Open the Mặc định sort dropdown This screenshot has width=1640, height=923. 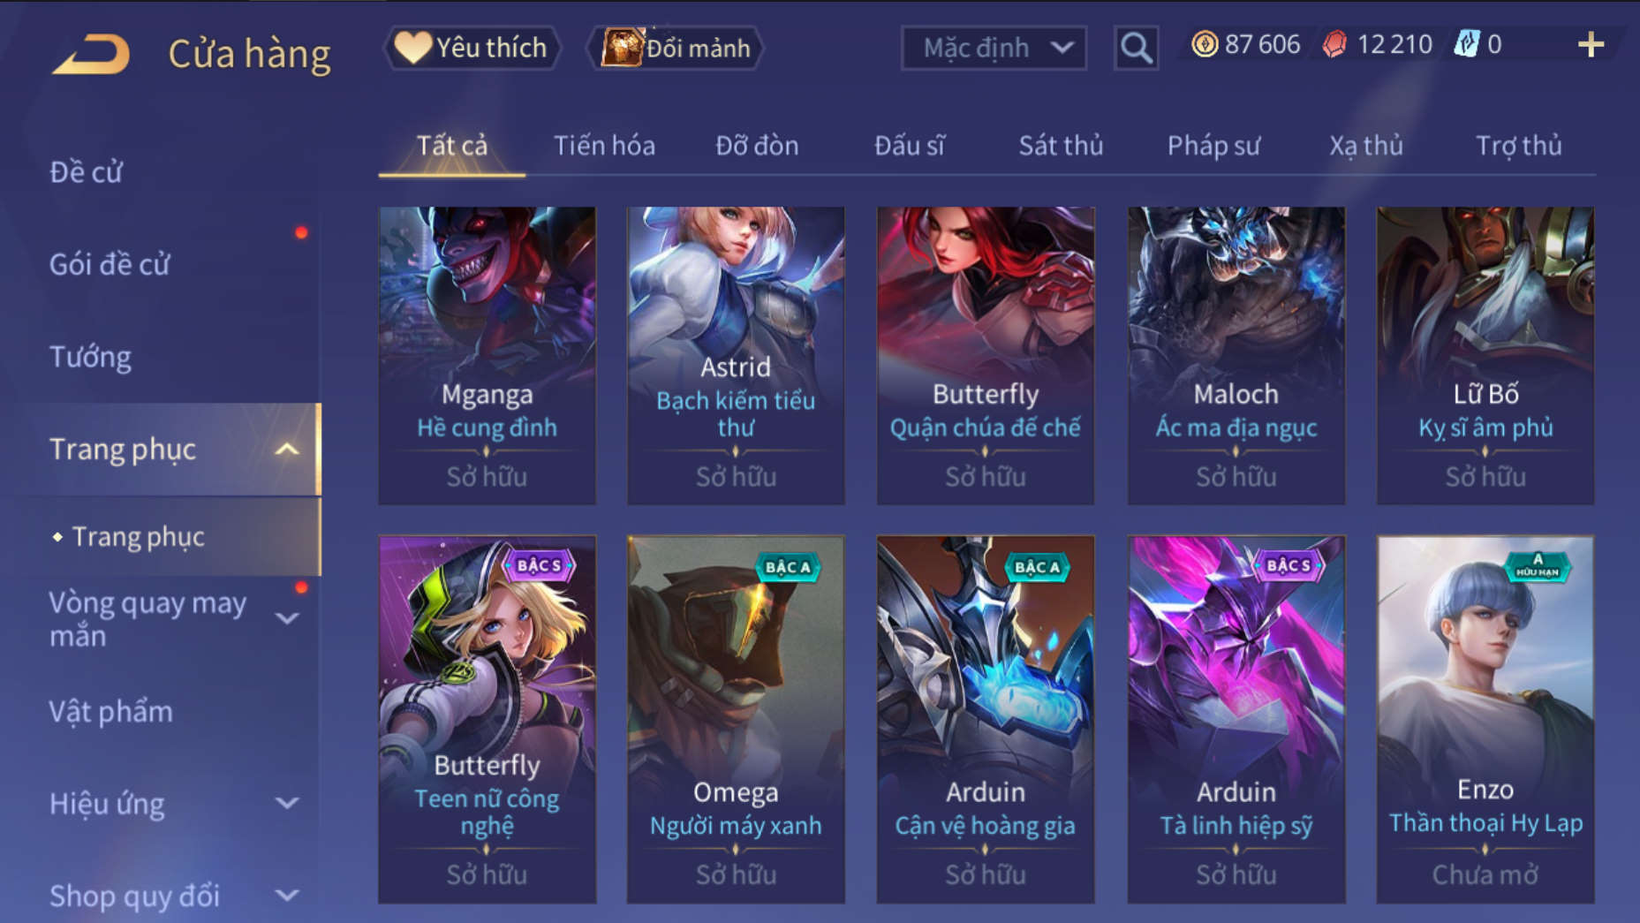pos(994,48)
